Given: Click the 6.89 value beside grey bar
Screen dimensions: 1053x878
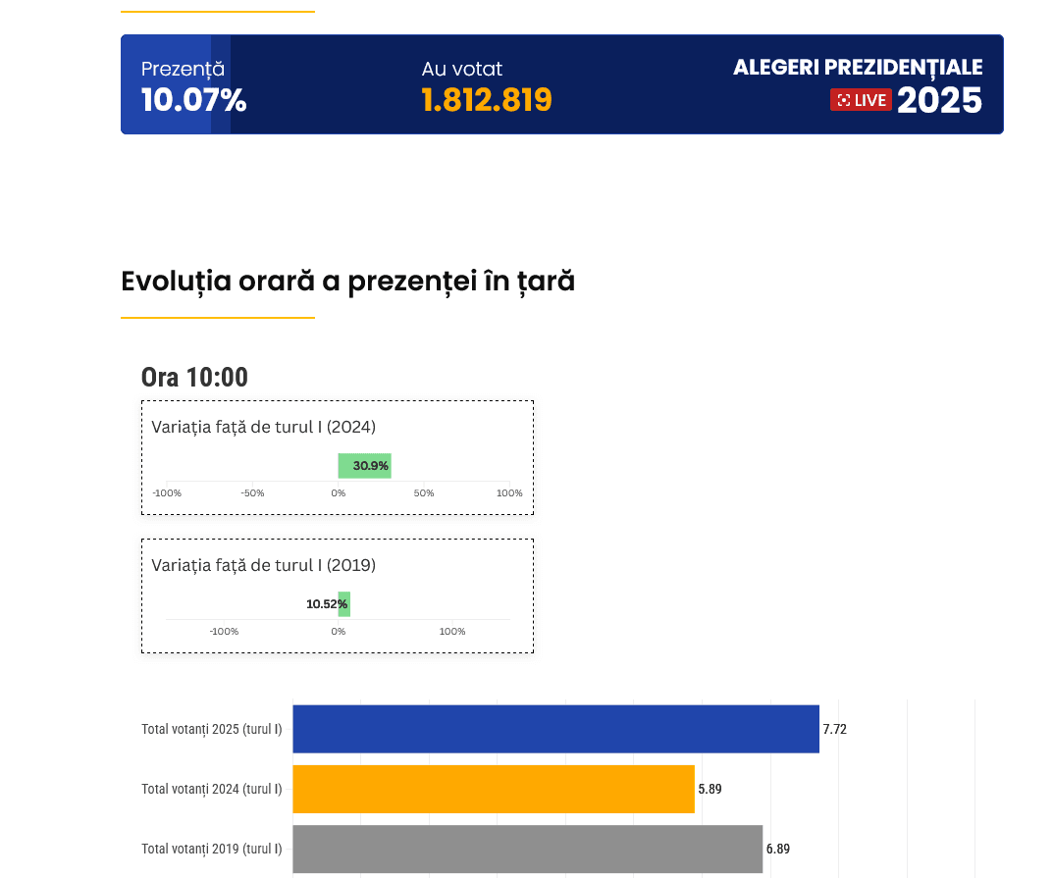Looking at the screenshot, I should click(777, 849).
